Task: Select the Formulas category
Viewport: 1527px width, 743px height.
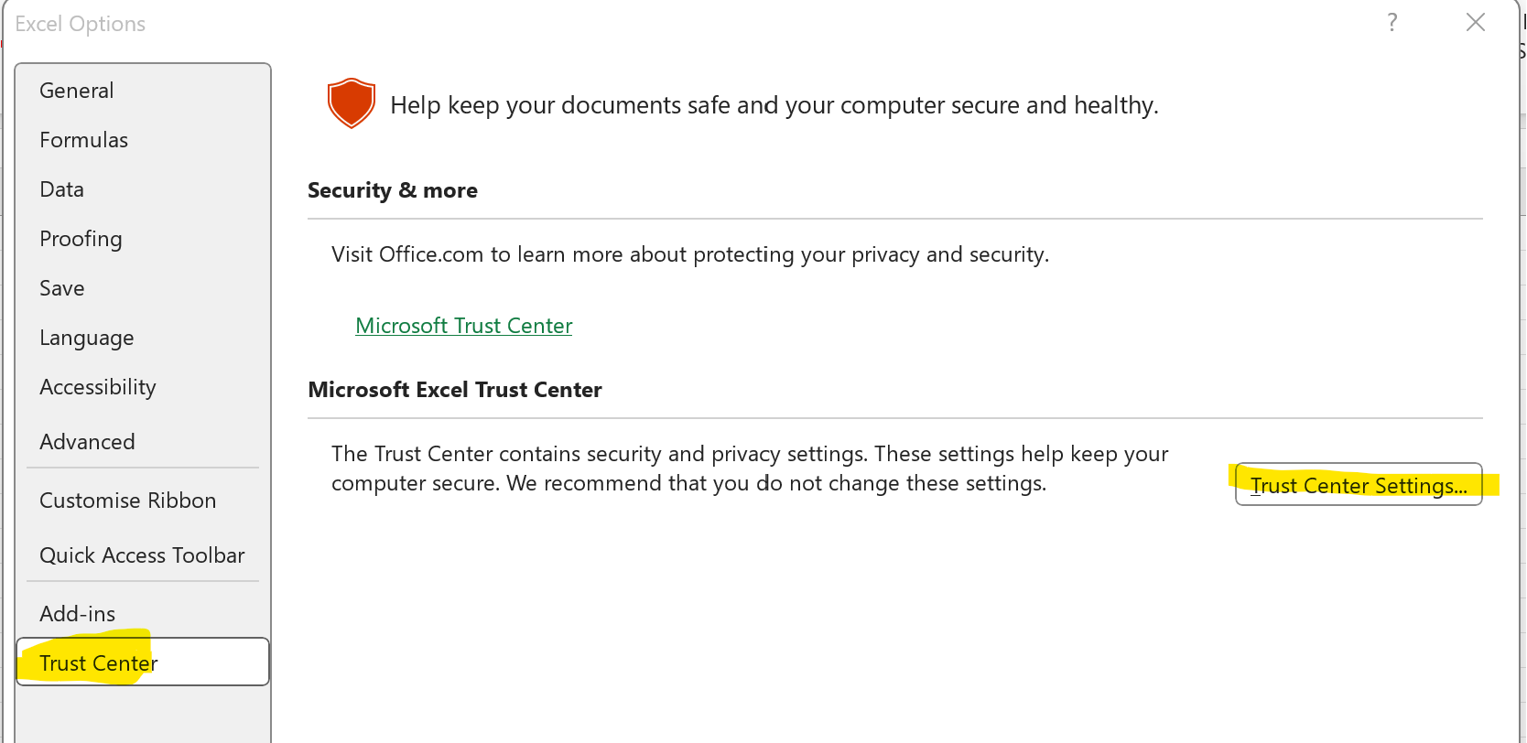Action: pyautogui.click(x=83, y=140)
